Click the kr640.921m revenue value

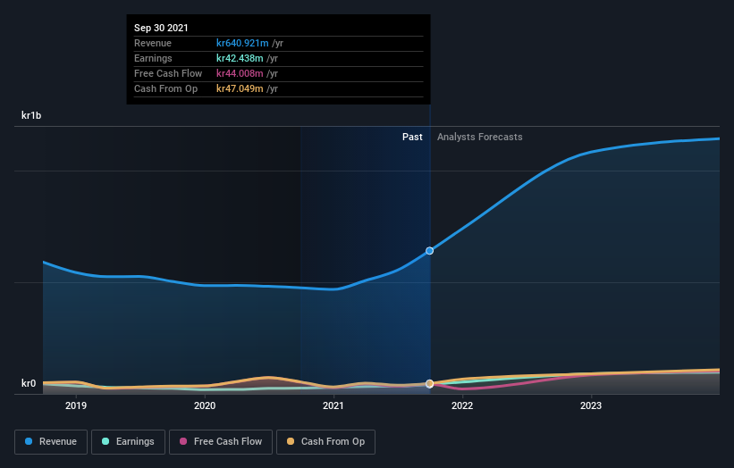(x=242, y=43)
